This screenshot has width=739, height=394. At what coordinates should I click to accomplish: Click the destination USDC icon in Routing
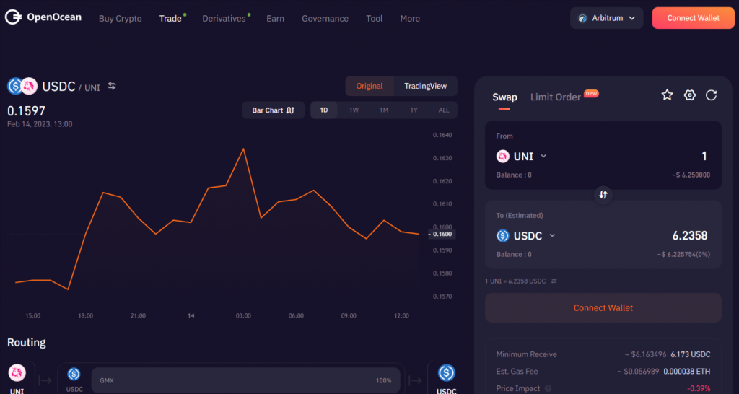[446, 373]
